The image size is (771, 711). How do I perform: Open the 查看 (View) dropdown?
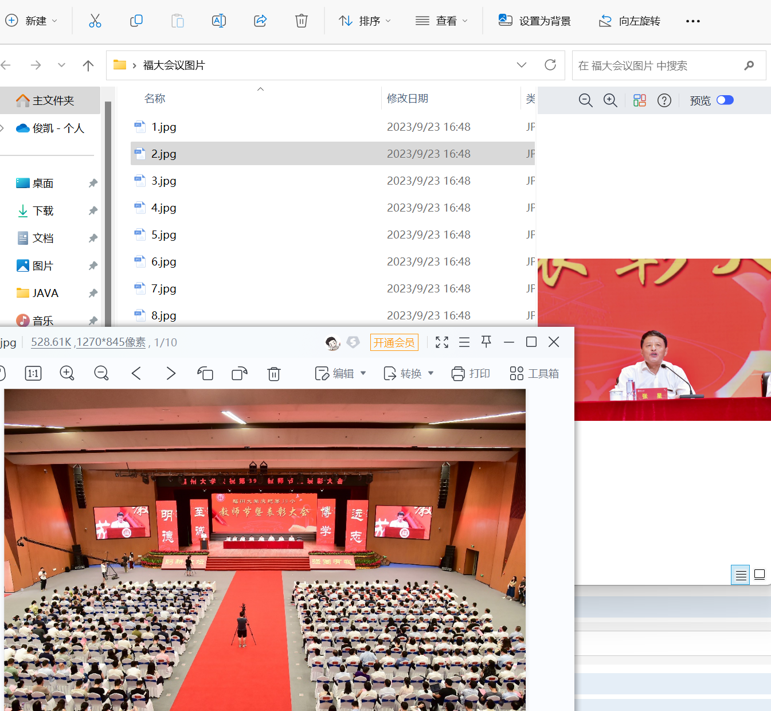coord(441,21)
